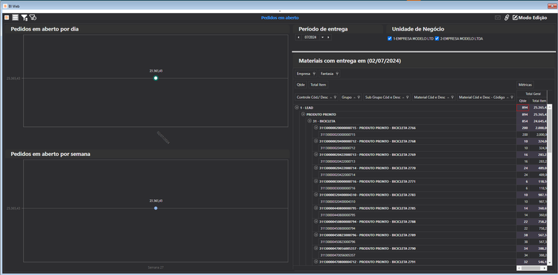The image size is (558, 275).
Task: Click the orange home icon in toolbar
Action: pos(6,17)
